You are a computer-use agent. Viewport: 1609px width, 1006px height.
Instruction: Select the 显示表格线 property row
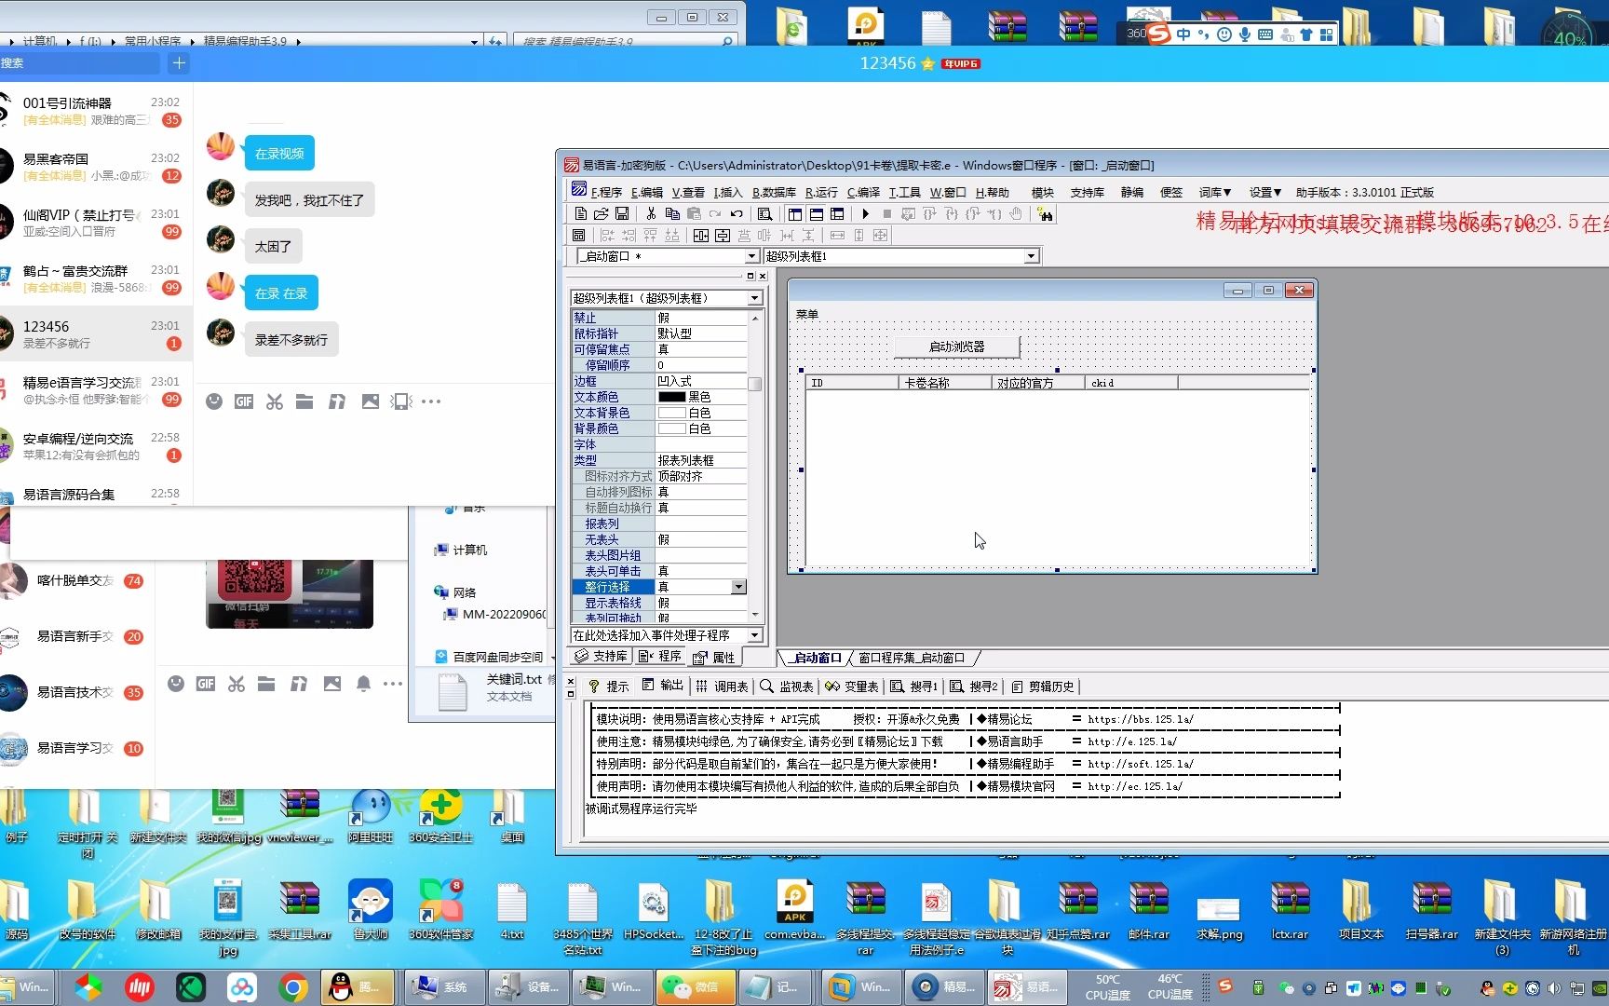click(659, 603)
